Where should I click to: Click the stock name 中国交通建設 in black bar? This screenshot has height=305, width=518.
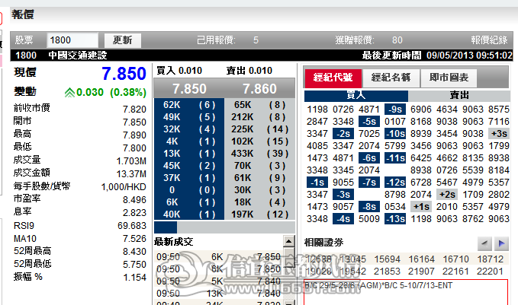point(78,56)
